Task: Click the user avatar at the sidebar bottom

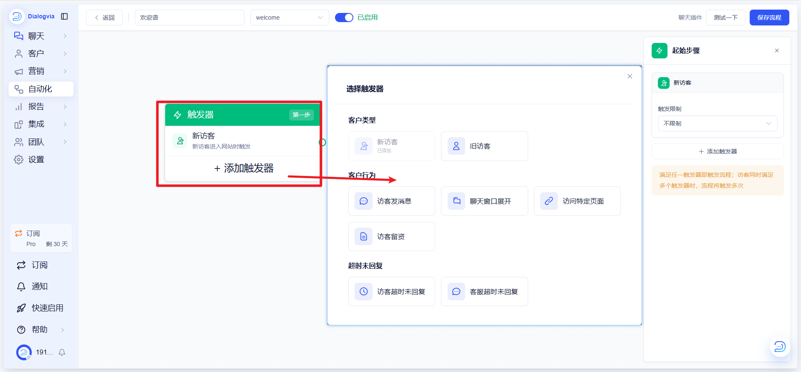Action: click(24, 352)
